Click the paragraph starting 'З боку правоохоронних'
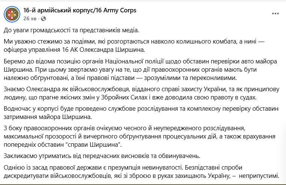286x185 pixels. pyautogui.click(x=140, y=136)
